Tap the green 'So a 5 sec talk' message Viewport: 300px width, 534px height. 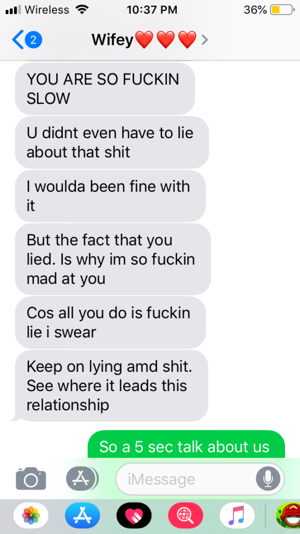click(x=186, y=444)
